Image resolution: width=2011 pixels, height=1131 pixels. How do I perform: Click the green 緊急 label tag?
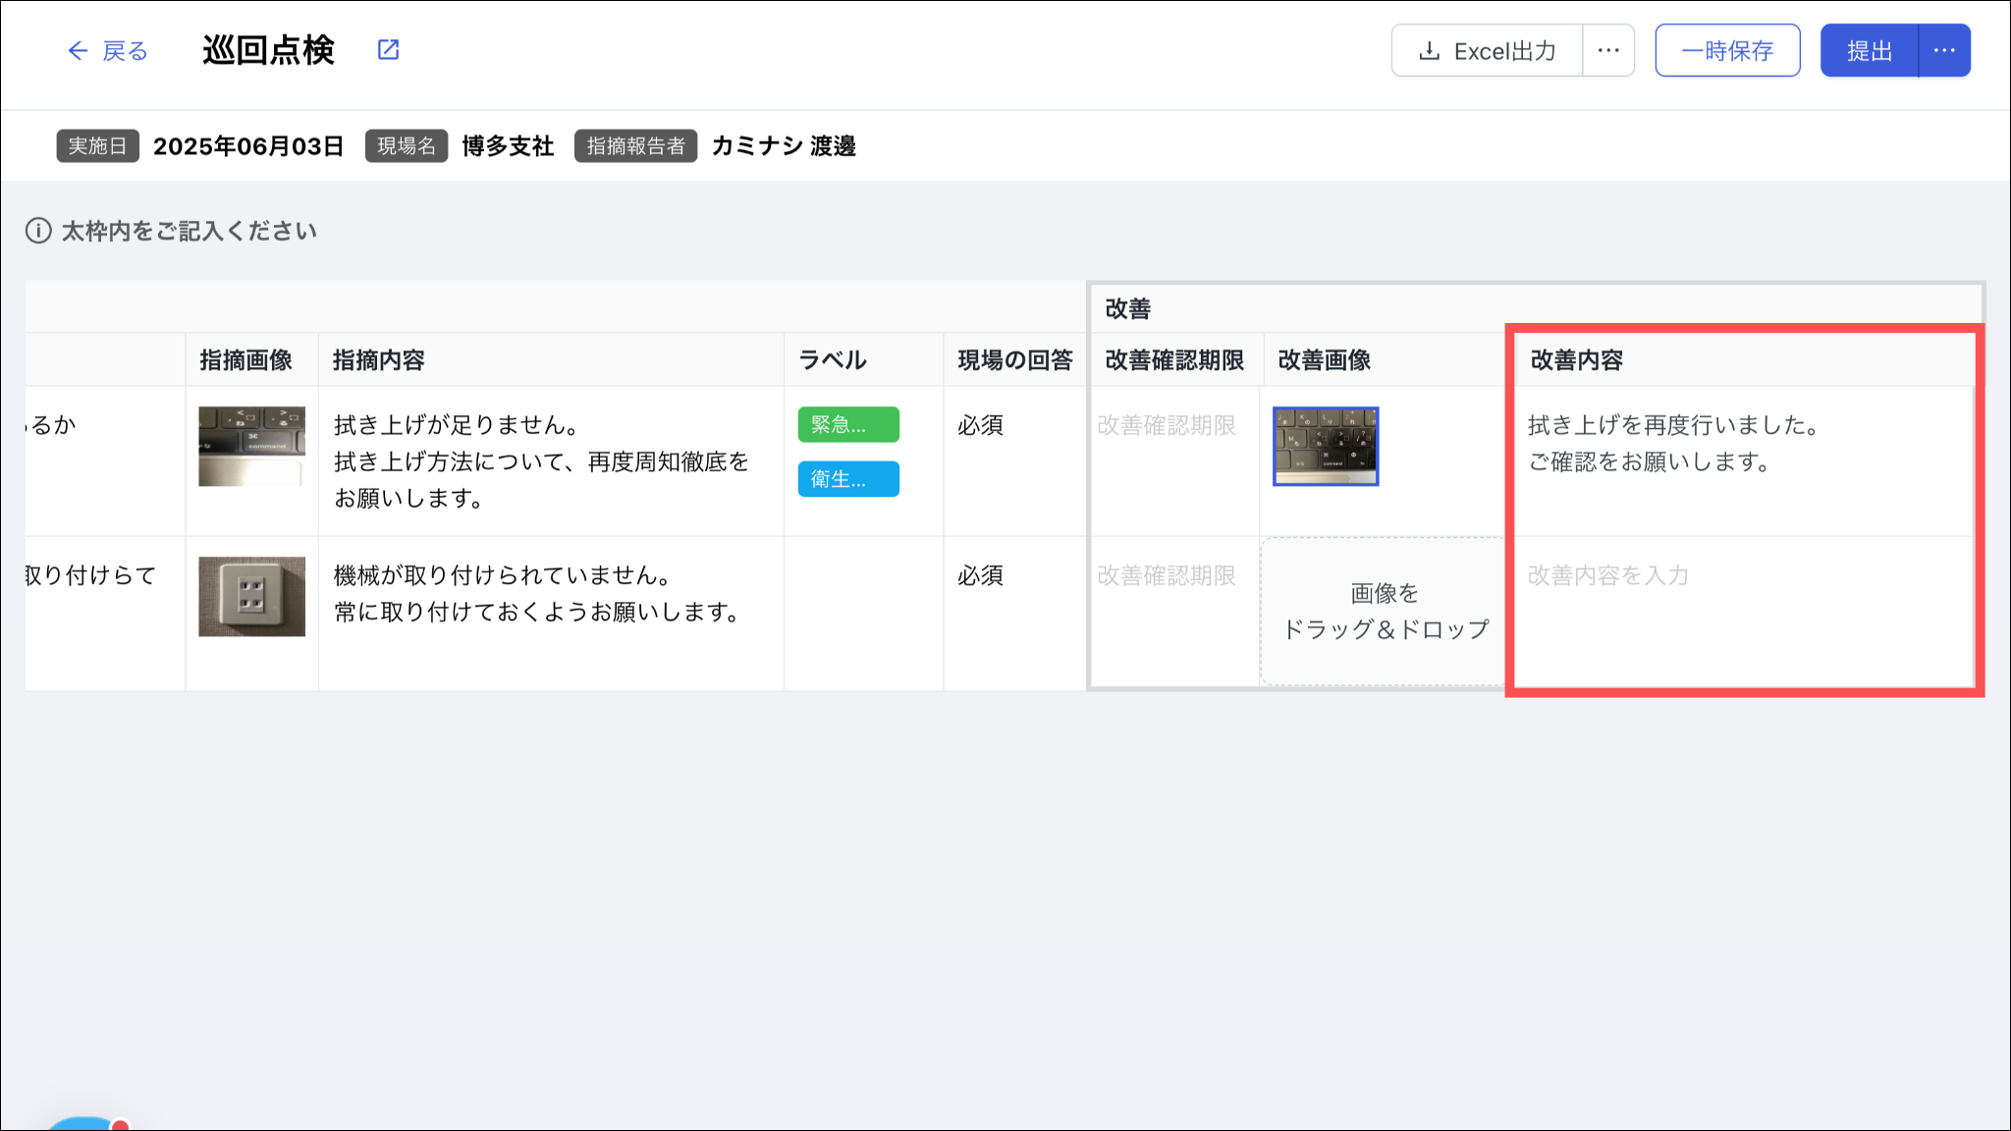point(848,425)
